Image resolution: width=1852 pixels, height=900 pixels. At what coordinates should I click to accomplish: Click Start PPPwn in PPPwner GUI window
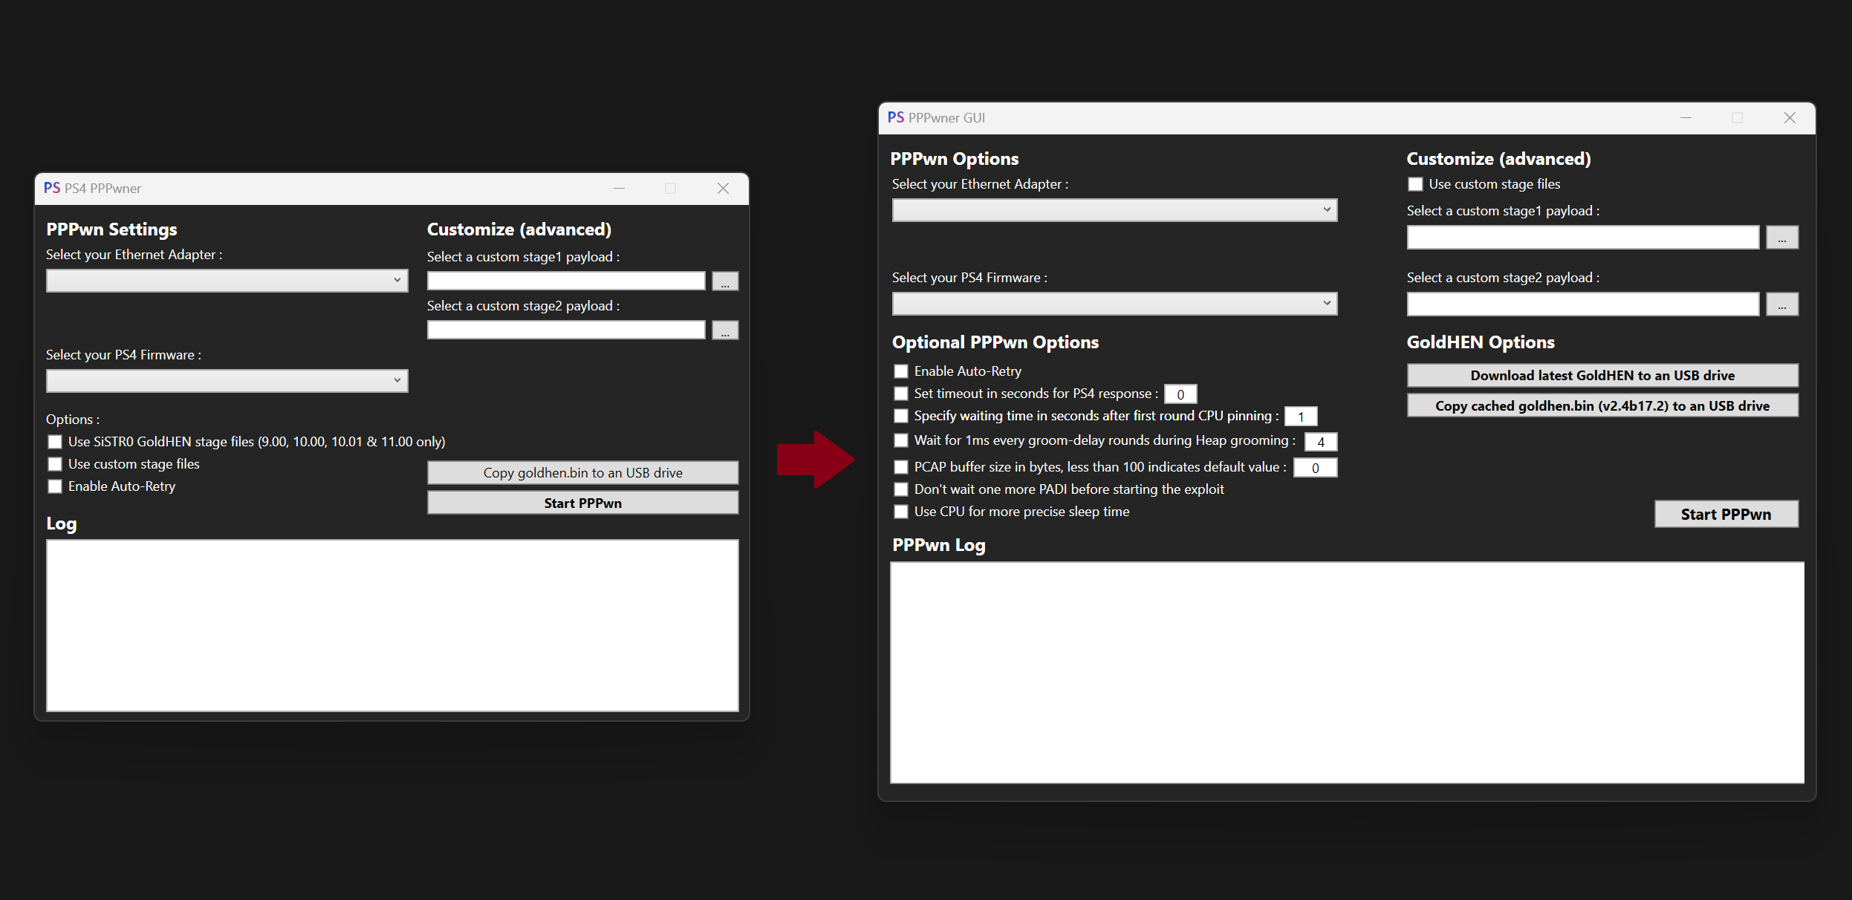pyautogui.click(x=1726, y=514)
